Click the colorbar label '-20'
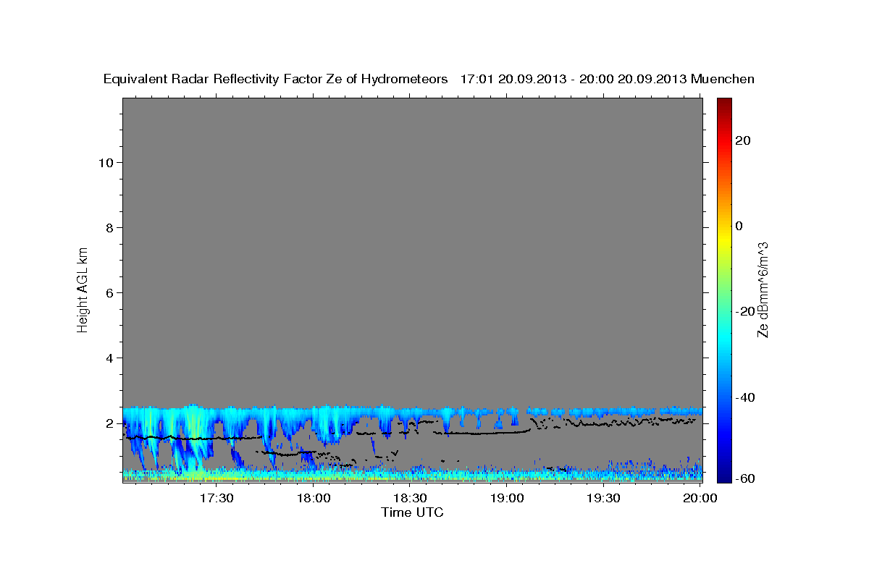This screenshot has width=869, height=579. (745, 311)
